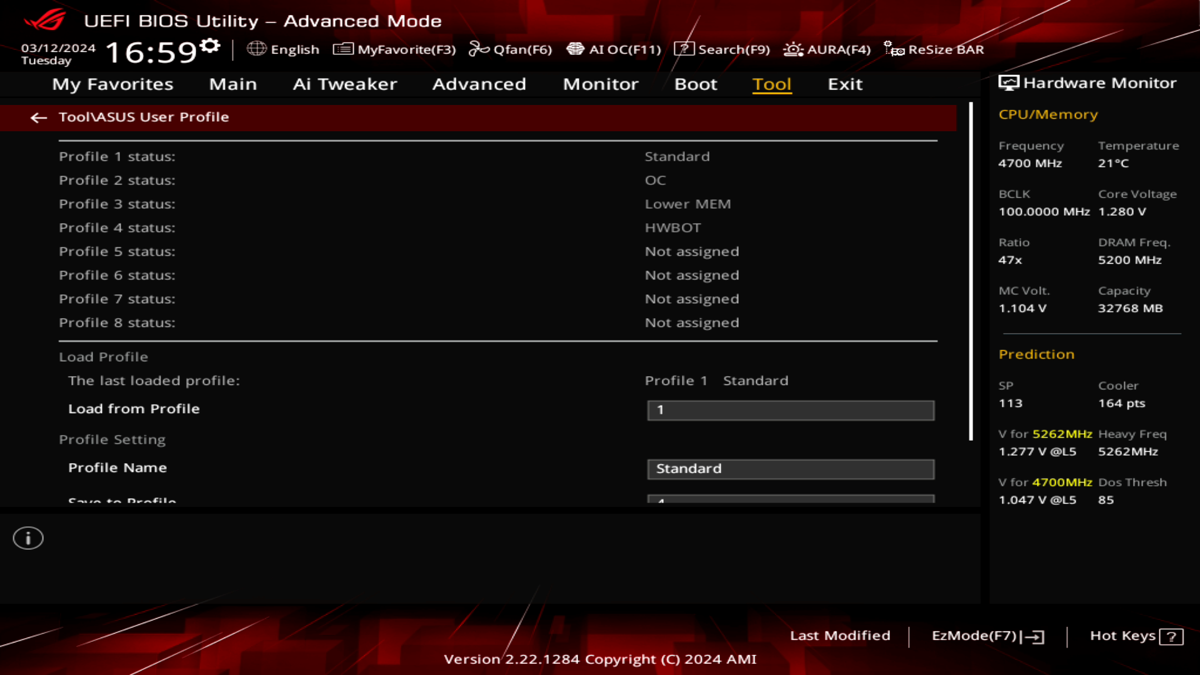Launch Qfan control from the toolbar

tap(479, 49)
